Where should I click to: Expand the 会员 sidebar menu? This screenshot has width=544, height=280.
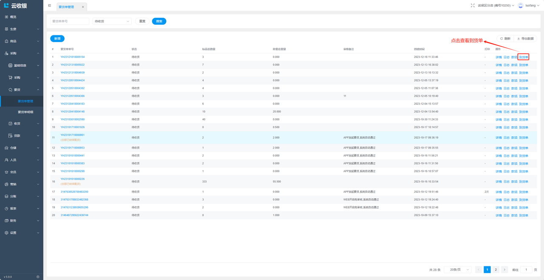pyautogui.click(x=21, y=172)
